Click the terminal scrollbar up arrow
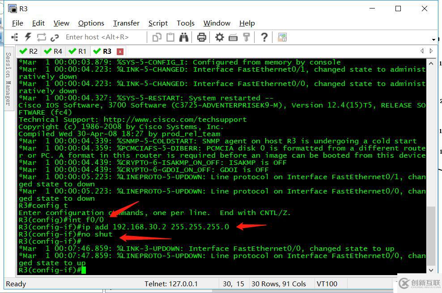The image size is (442, 293). pos(431,64)
